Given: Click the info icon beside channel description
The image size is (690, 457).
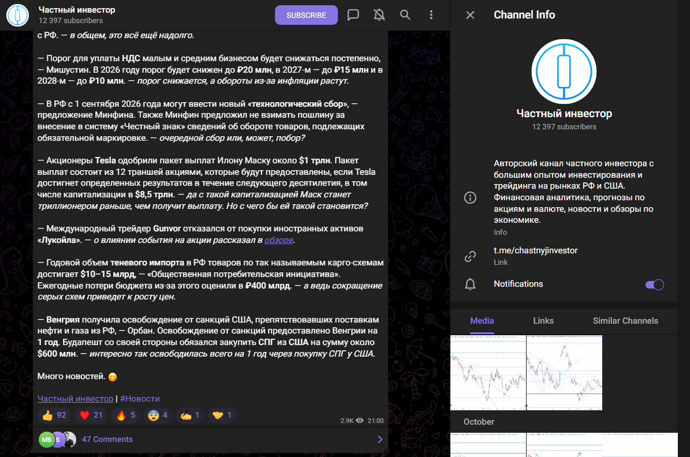Looking at the screenshot, I should (470, 198).
